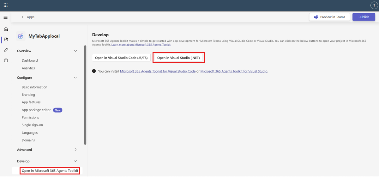Collapse the Configure section chevron

coord(75,78)
